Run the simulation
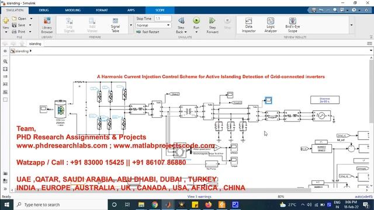The height and width of the screenshot is (210, 374). click(x=196, y=20)
